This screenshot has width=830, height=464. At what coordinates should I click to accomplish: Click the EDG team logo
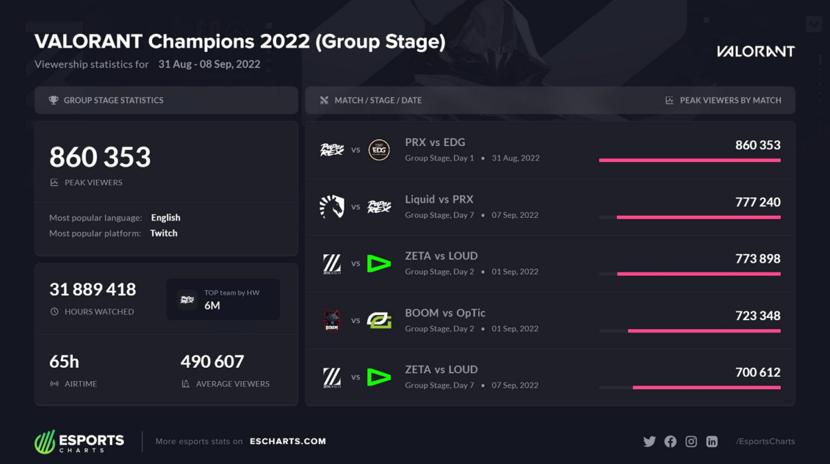click(x=379, y=149)
